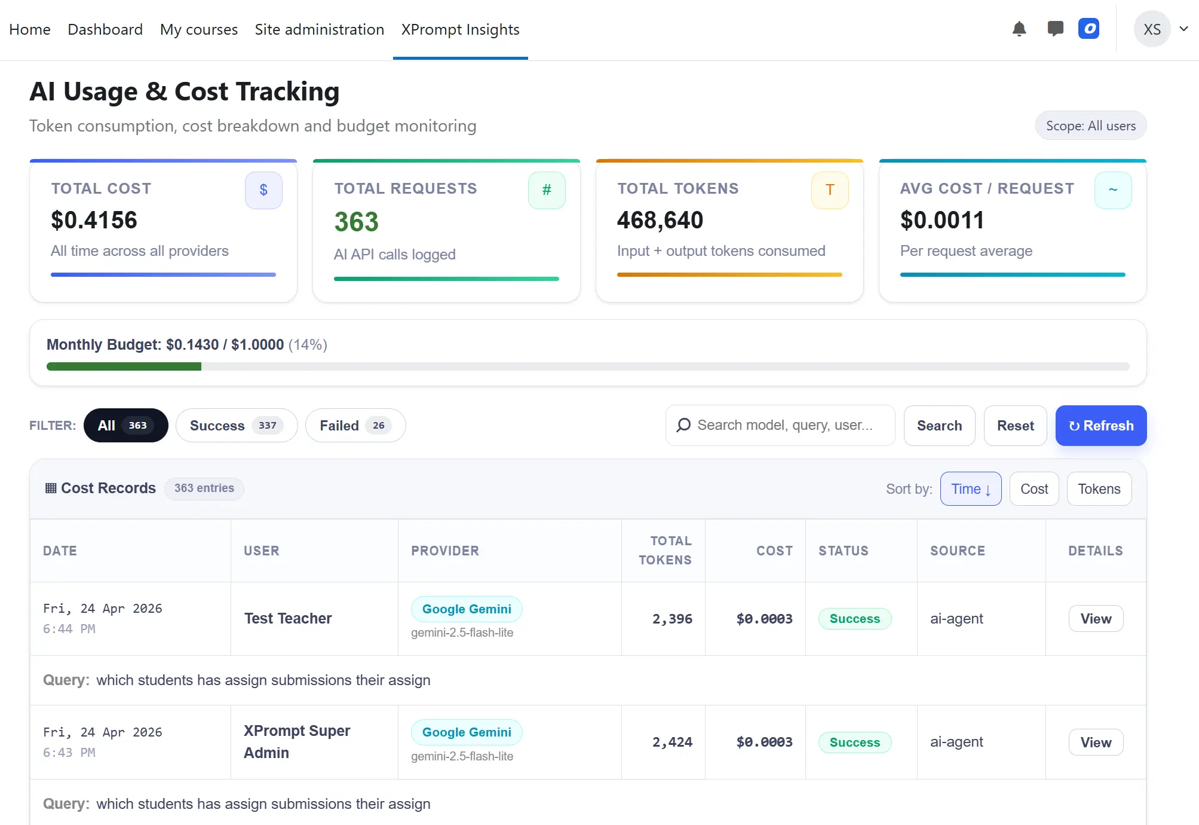Click the 2,424 tokens value
The height and width of the screenshot is (825, 1199).
672,742
